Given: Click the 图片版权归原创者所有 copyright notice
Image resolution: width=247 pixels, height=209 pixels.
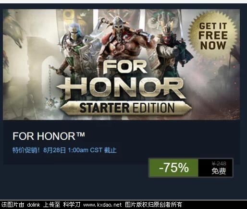Looking at the screenshot, I should point(153,205).
